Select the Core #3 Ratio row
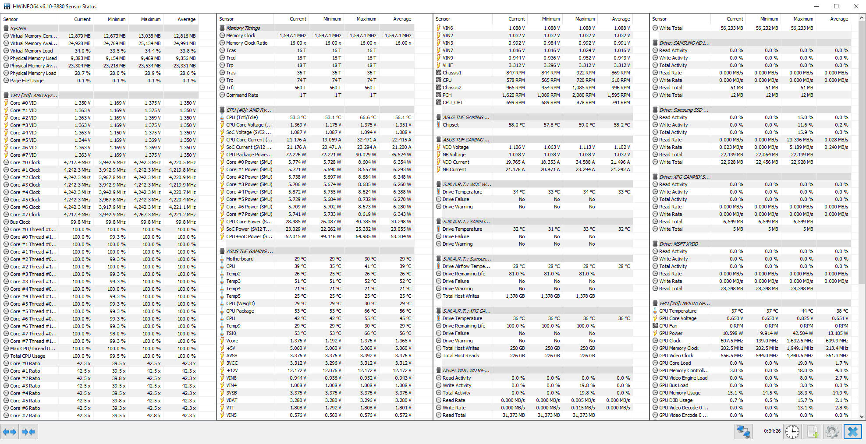Screen dimensions: 866x444 (x=99, y=386)
